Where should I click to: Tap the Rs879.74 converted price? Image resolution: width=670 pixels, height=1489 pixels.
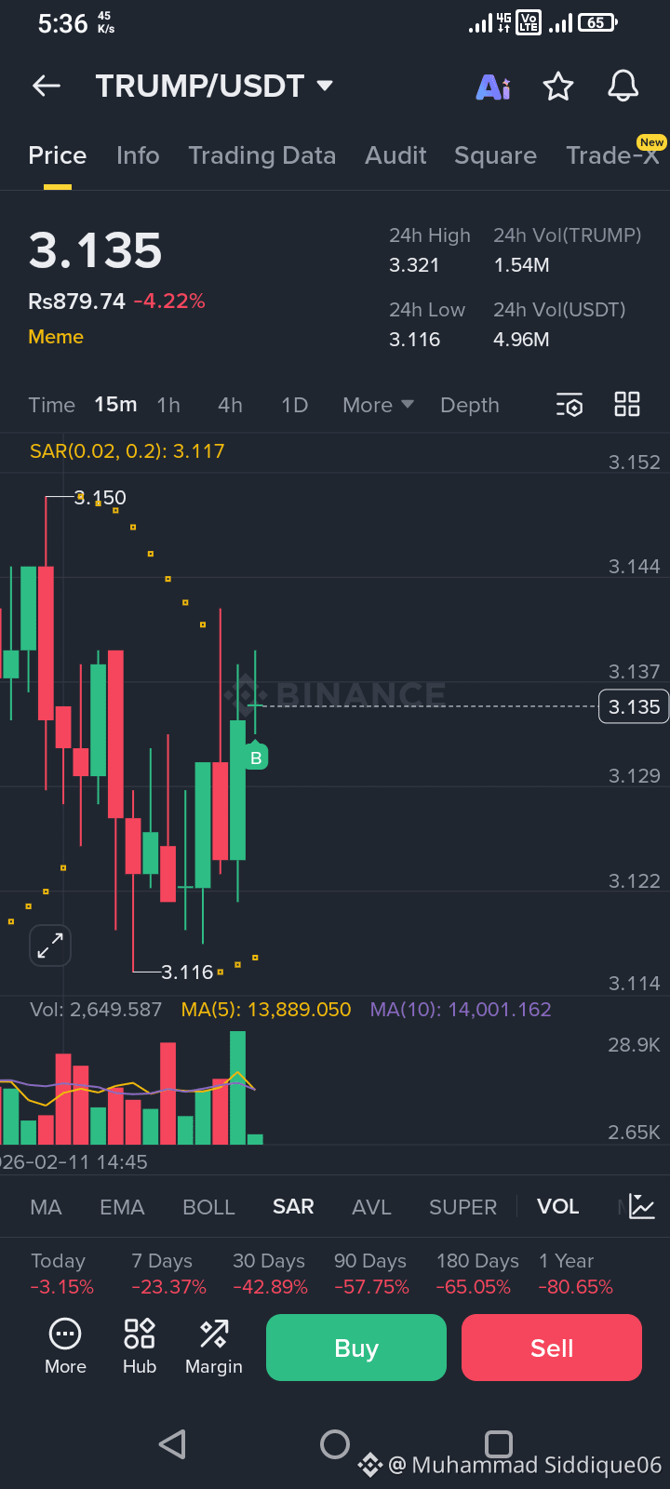coord(76,302)
